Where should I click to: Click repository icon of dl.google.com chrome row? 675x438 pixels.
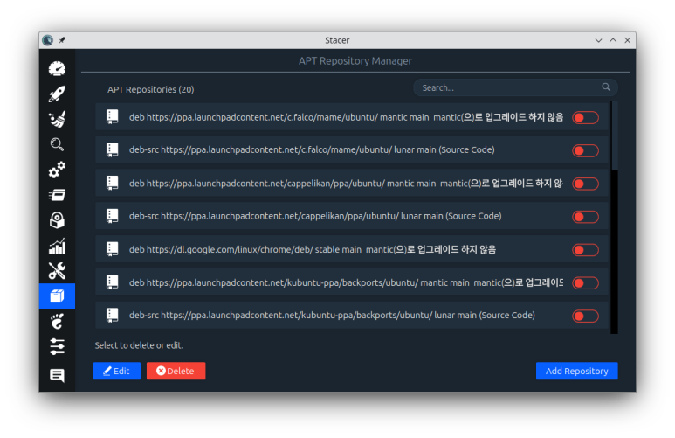(113, 249)
